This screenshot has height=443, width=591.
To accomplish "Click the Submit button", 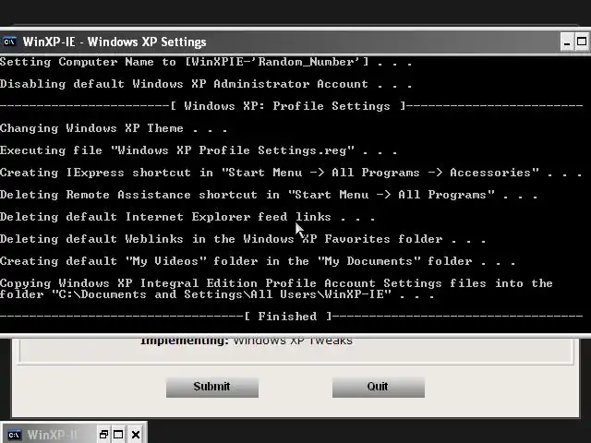I will [x=212, y=388].
